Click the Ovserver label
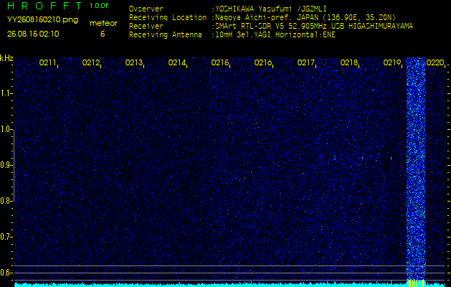 point(146,9)
